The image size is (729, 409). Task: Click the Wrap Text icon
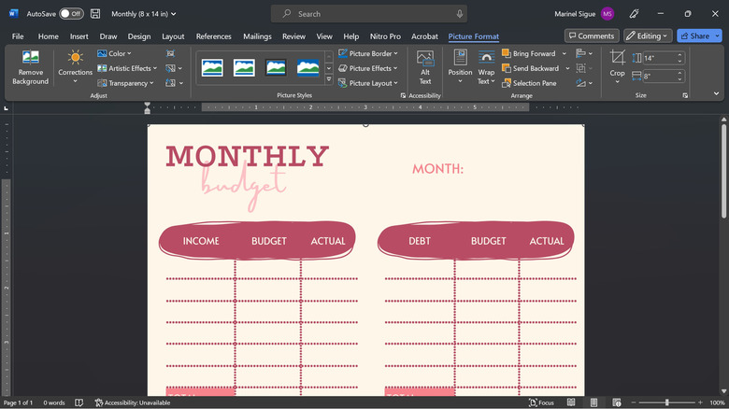click(486, 59)
